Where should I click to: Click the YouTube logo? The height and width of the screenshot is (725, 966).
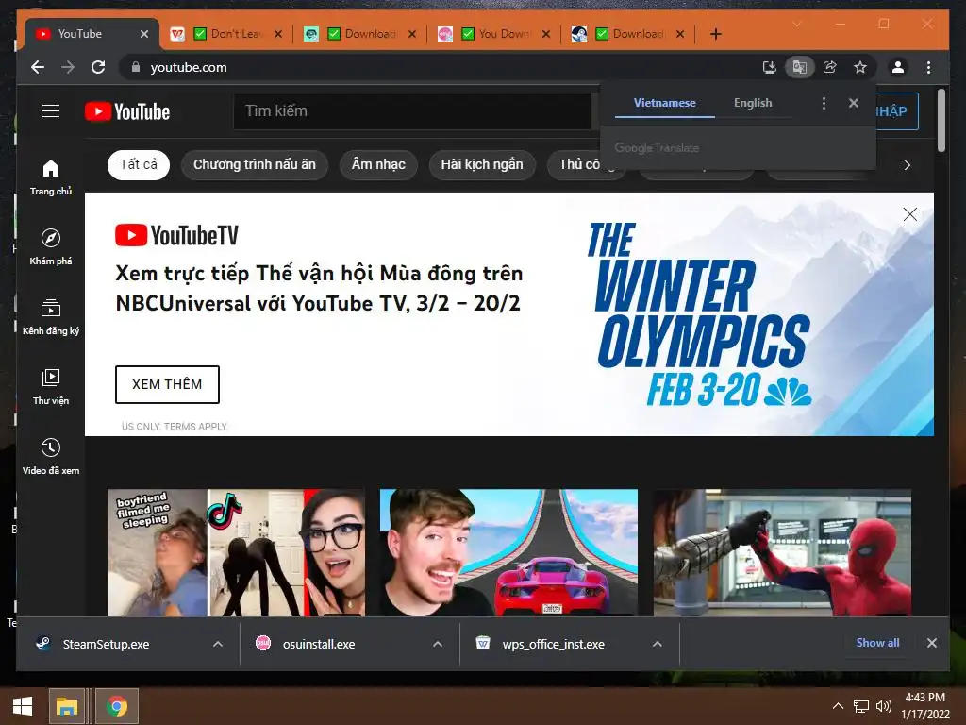tap(127, 111)
